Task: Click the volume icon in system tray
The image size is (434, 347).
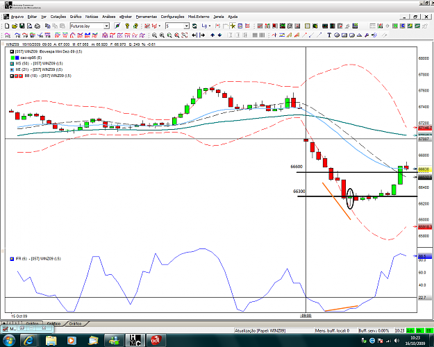Action: (397, 341)
